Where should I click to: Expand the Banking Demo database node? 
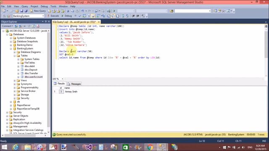click(x=11, y=45)
